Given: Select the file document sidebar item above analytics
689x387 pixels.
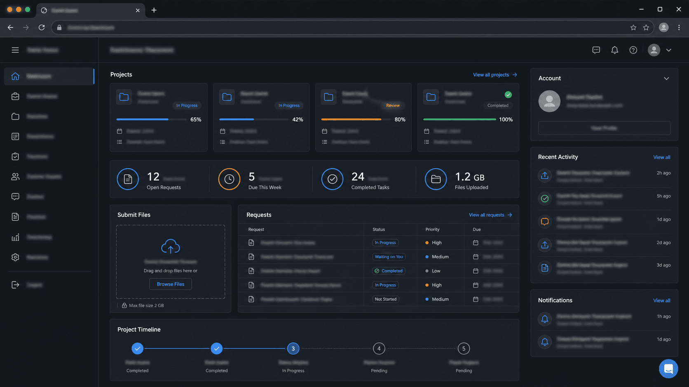Looking at the screenshot, I should tap(15, 217).
